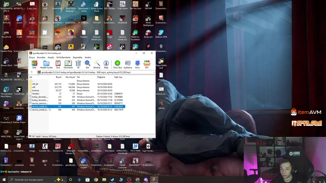The height and width of the screenshot is (183, 326).
Task: Click the Koru (Protect) shield icon
Action: click(138, 65)
